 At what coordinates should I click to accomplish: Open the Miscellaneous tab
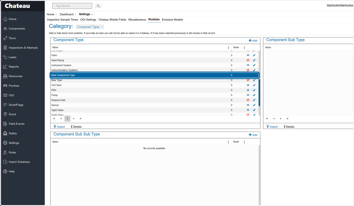click(137, 20)
